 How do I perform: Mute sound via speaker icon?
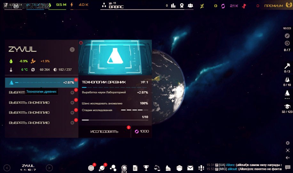(x=288, y=158)
